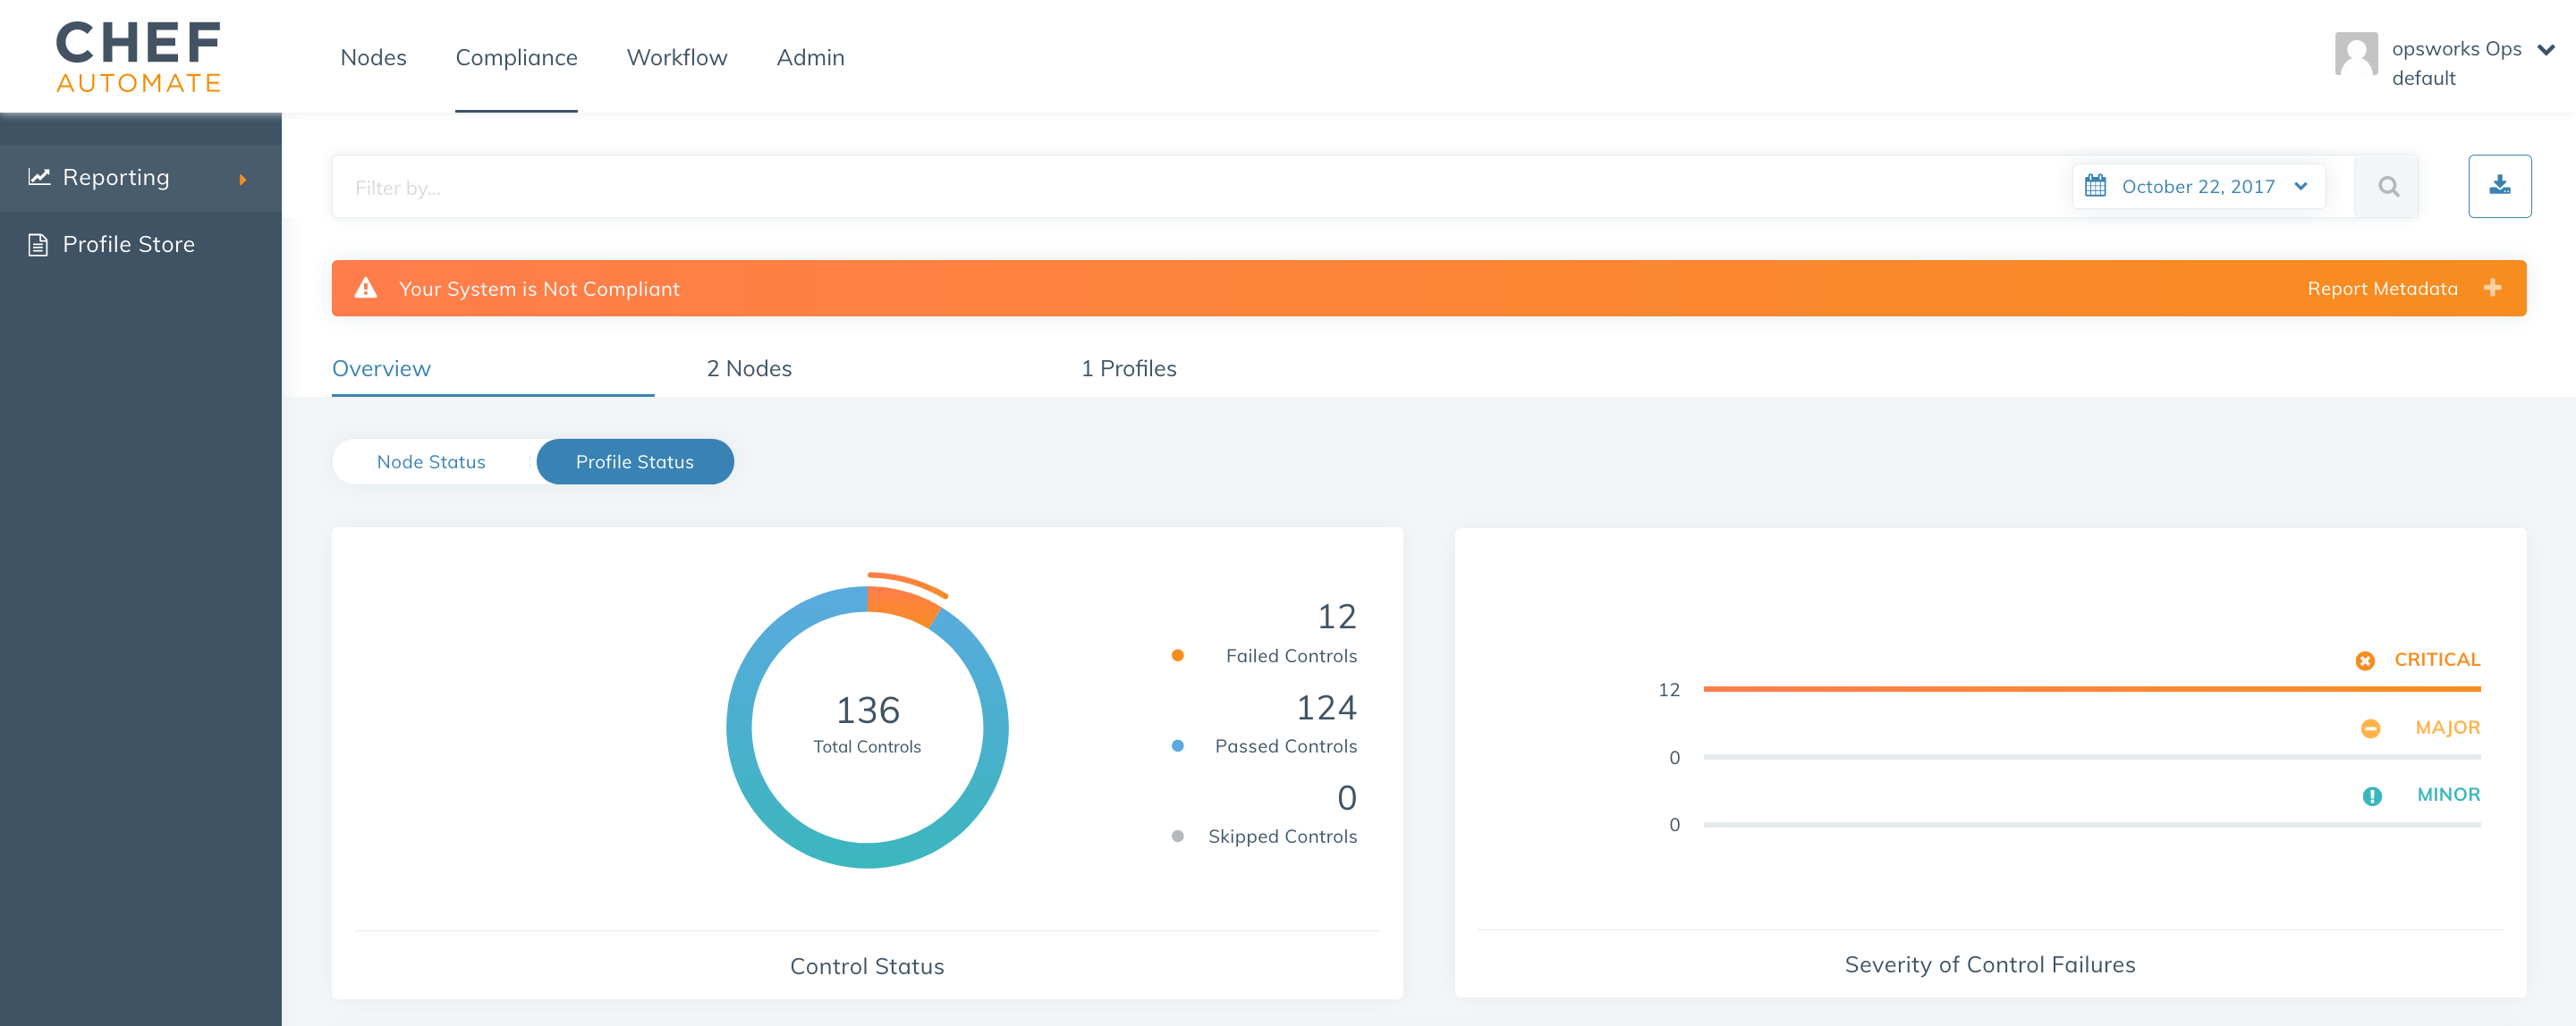Select the Profile Status toggle
This screenshot has width=2576, height=1026.
634,463
